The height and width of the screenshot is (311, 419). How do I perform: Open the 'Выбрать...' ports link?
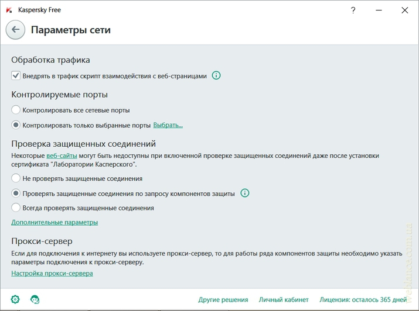pos(168,125)
